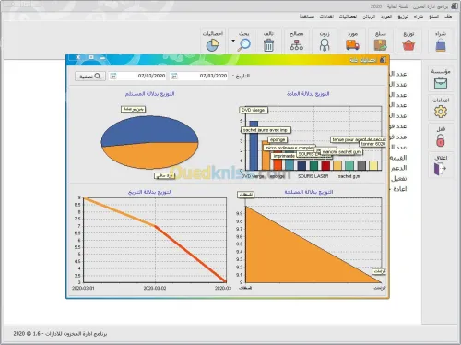The image size is (461, 345).
Task: Click the 'DVD vierge' data label
Action: [x=254, y=110]
